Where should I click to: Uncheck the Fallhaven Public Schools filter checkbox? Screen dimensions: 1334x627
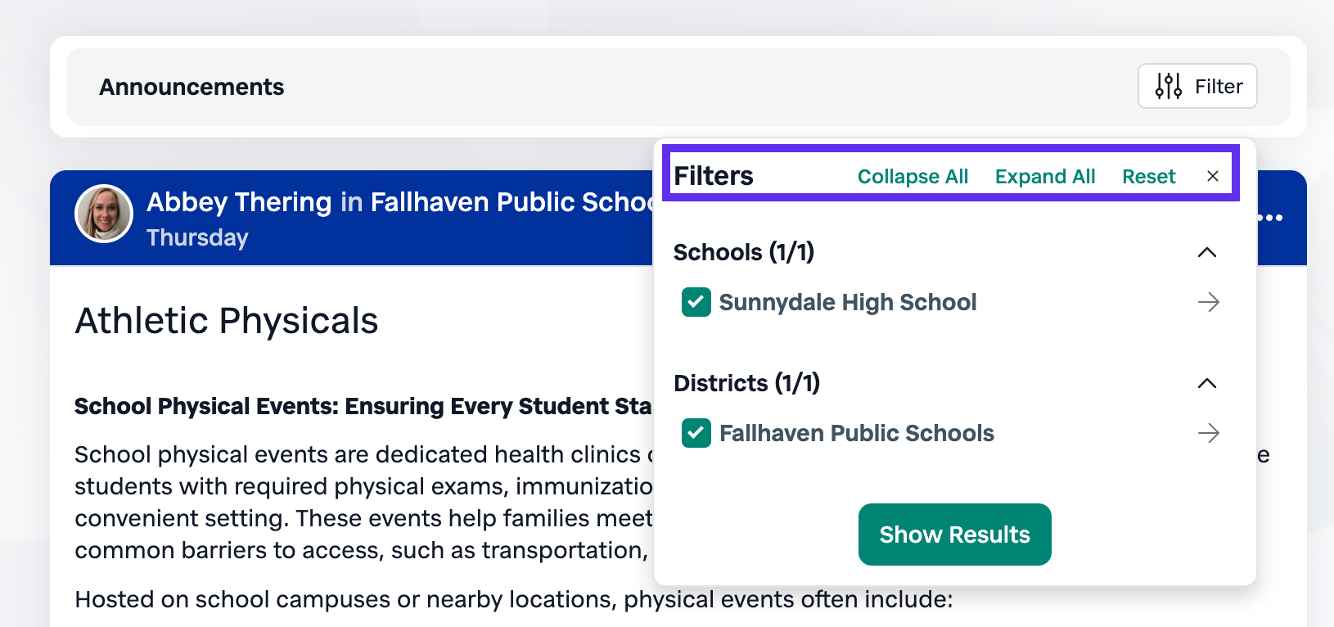click(x=696, y=433)
